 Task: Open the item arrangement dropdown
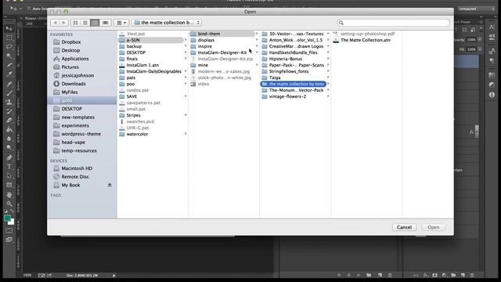(121, 23)
